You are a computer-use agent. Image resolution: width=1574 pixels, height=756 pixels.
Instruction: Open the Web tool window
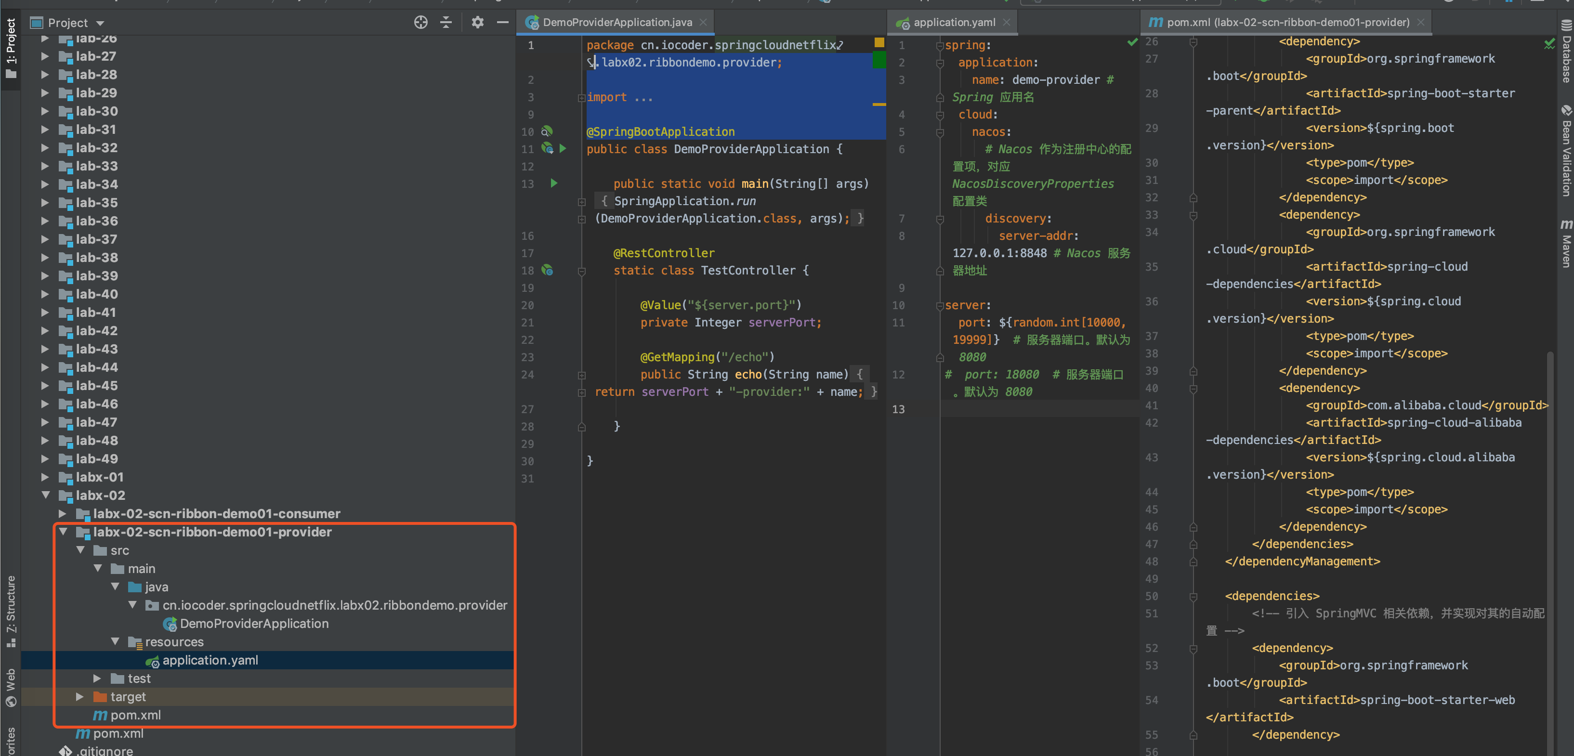[11, 688]
